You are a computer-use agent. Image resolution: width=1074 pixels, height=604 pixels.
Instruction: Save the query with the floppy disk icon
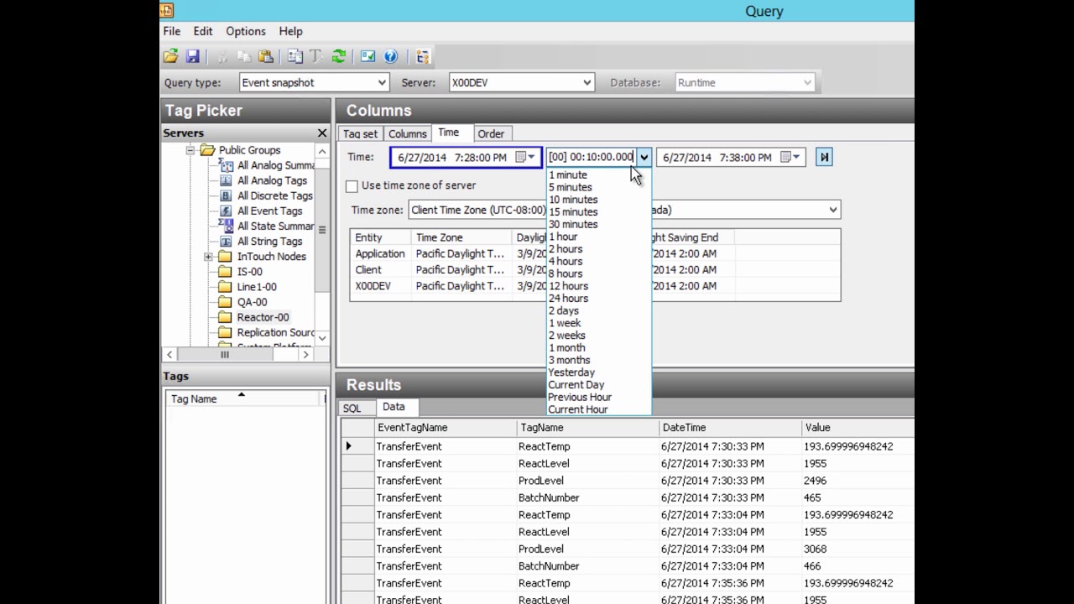tap(192, 56)
